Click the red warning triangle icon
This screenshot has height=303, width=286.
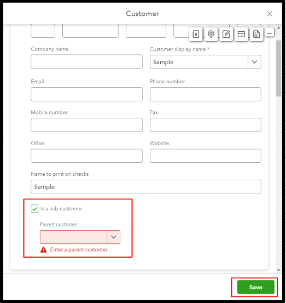[x=43, y=250]
